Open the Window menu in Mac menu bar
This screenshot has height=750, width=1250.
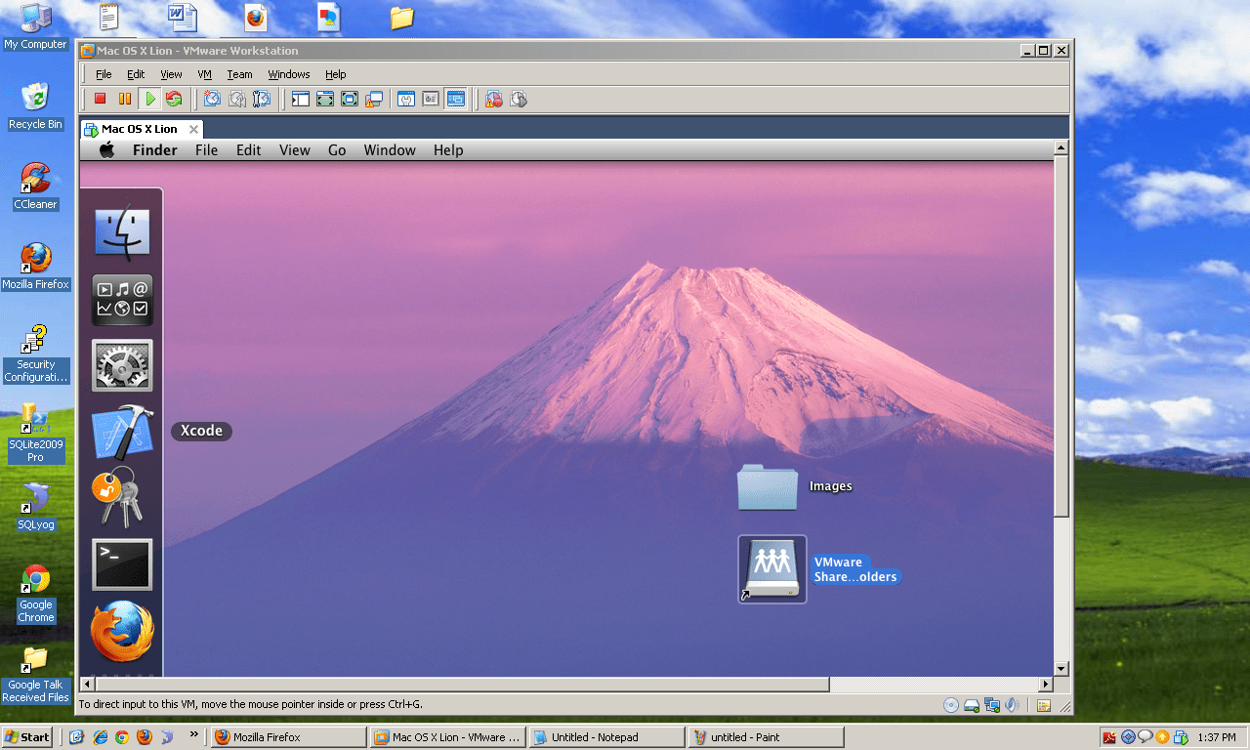point(390,149)
